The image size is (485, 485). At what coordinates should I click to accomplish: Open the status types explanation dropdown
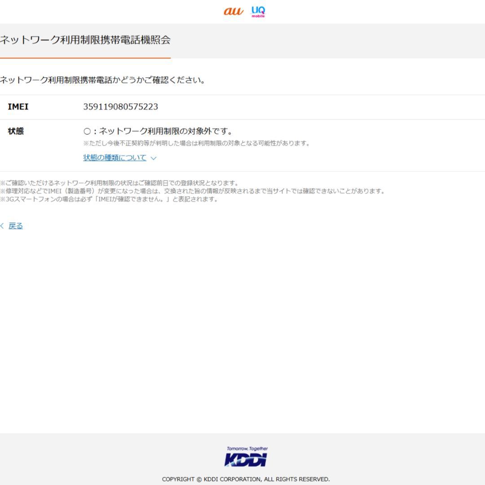click(113, 158)
